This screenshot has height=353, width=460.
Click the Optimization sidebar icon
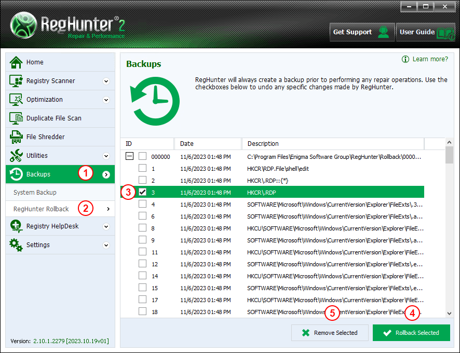pyautogui.click(x=16, y=100)
